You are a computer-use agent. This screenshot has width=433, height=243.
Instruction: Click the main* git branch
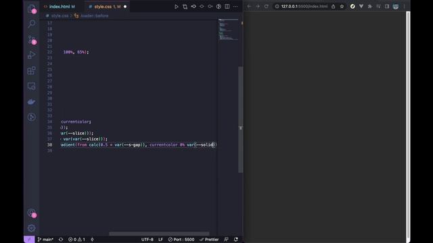pyautogui.click(x=45, y=240)
